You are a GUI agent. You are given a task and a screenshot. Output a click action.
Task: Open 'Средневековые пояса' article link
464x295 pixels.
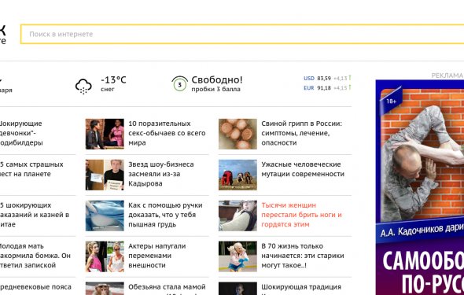[x=35, y=287]
